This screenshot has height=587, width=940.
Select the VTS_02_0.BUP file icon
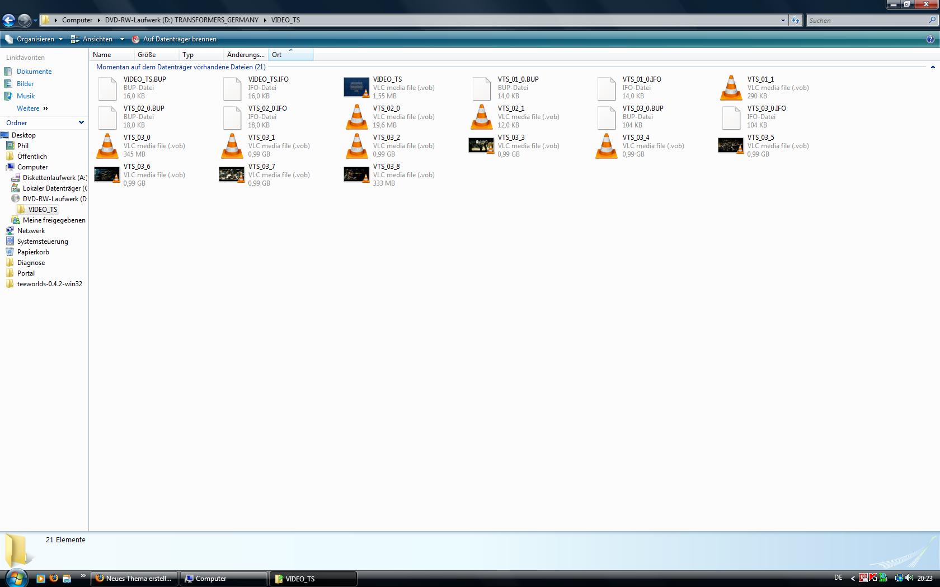click(x=107, y=117)
